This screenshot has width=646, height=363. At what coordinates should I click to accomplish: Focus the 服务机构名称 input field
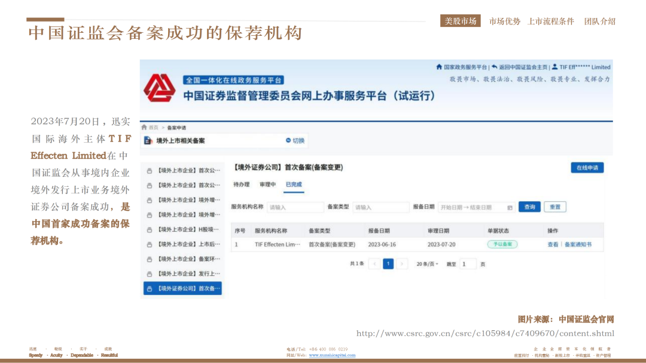click(x=295, y=207)
